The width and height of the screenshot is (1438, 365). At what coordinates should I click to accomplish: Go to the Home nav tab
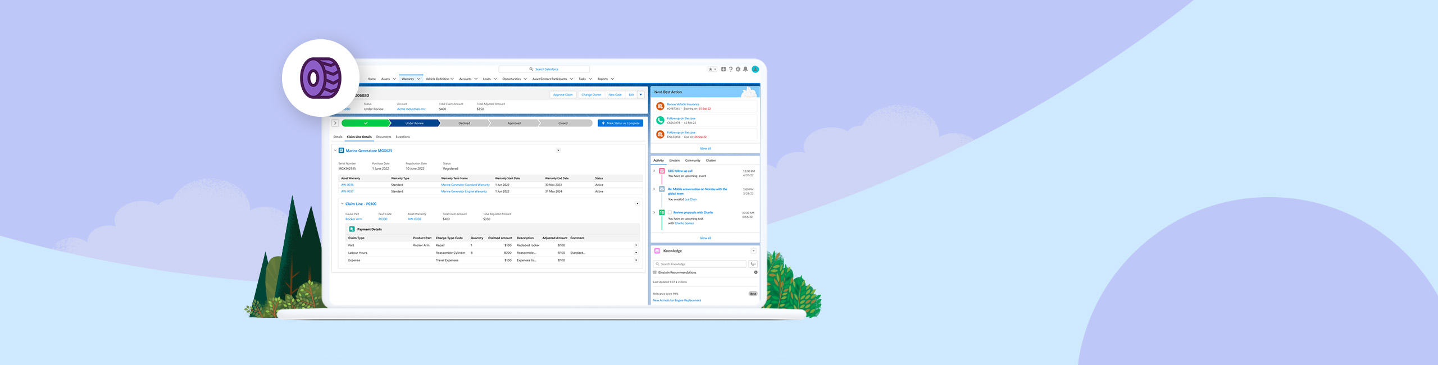point(371,79)
